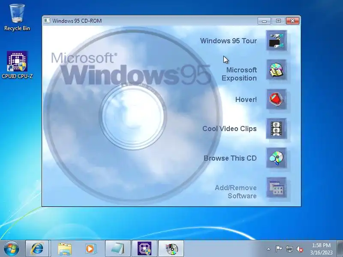This screenshot has width=343, height=257.
Task: Click the Microsoft Exposition book icon
Action: click(x=276, y=70)
